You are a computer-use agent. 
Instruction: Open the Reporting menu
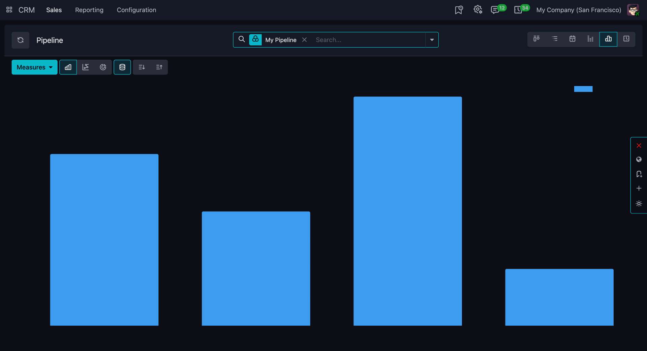coord(89,10)
